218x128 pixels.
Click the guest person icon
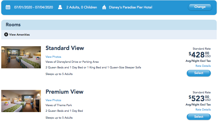coord(60,7)
